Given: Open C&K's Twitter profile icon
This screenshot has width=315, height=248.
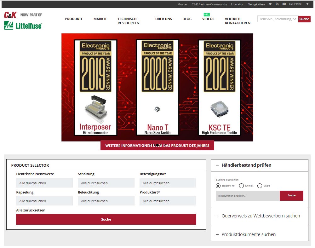Looking at the screenshot, I should point(270,4).
